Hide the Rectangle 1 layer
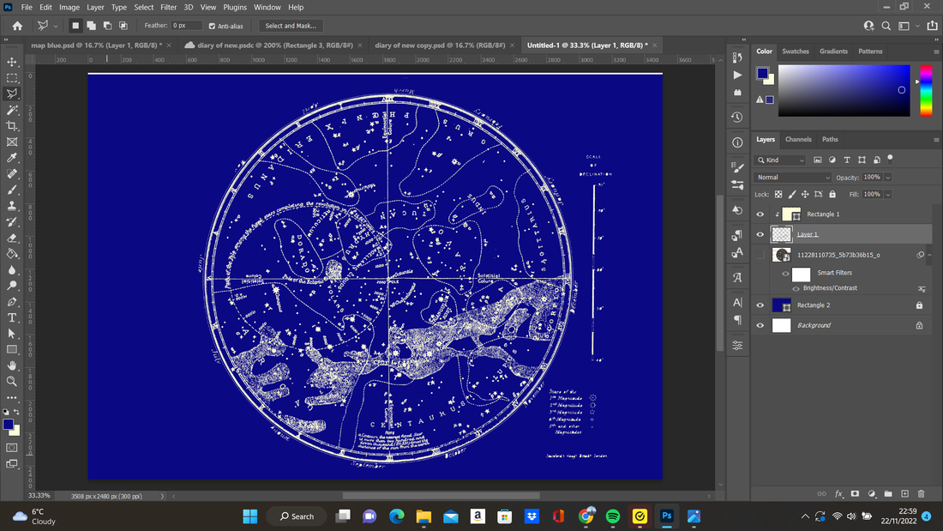Viewport: 943px width, 531px height. [x=760, y=214]
